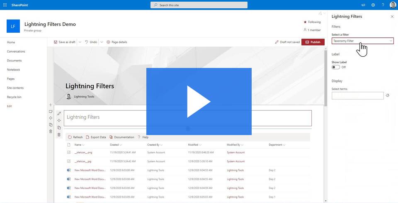Open the help question mark icon

tap(383, 5)
